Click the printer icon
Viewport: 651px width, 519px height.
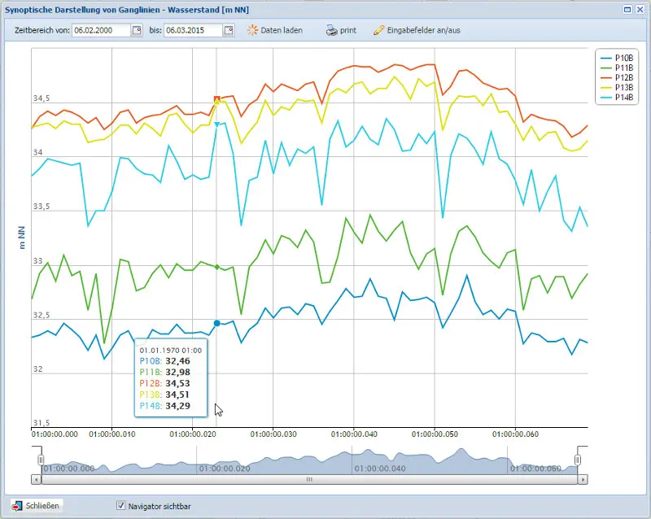332,30
